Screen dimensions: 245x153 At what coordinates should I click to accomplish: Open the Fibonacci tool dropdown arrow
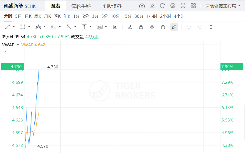[60, 27]
